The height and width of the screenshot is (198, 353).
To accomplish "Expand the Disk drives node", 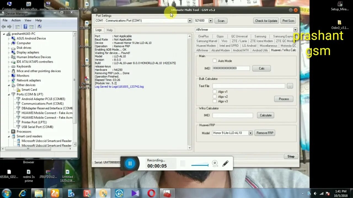I will (9, 48).
